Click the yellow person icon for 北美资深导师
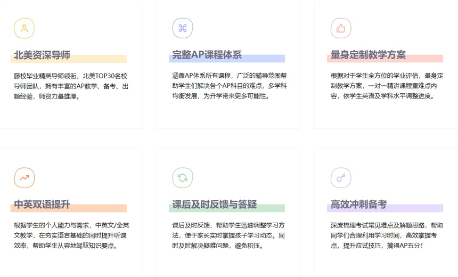 (x=24, y=29)
